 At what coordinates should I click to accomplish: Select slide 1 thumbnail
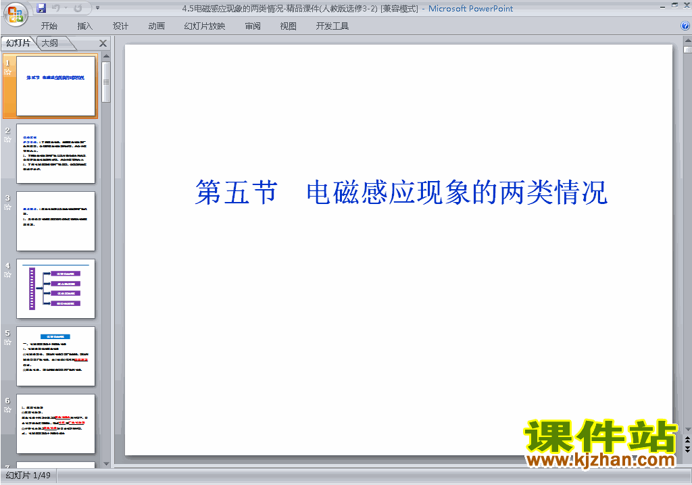click(x=55, y=86)
